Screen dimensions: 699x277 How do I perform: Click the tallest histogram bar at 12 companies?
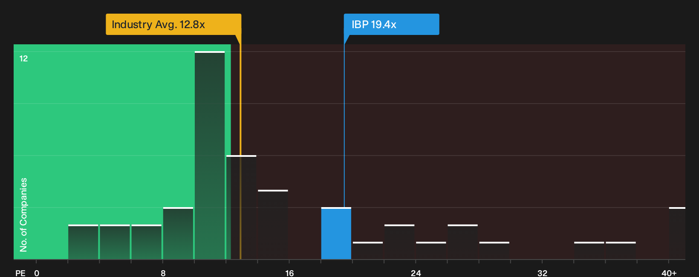tap(210, 155)
